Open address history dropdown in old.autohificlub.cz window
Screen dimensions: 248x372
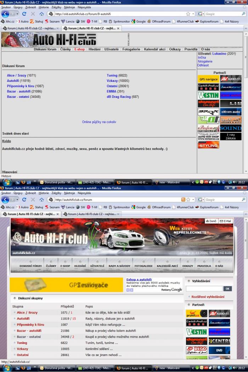click(193, 14)
